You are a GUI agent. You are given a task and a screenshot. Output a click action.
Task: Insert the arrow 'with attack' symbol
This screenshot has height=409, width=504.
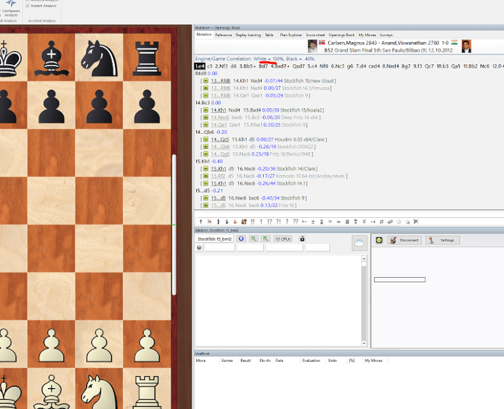click(x=373, y=221)
